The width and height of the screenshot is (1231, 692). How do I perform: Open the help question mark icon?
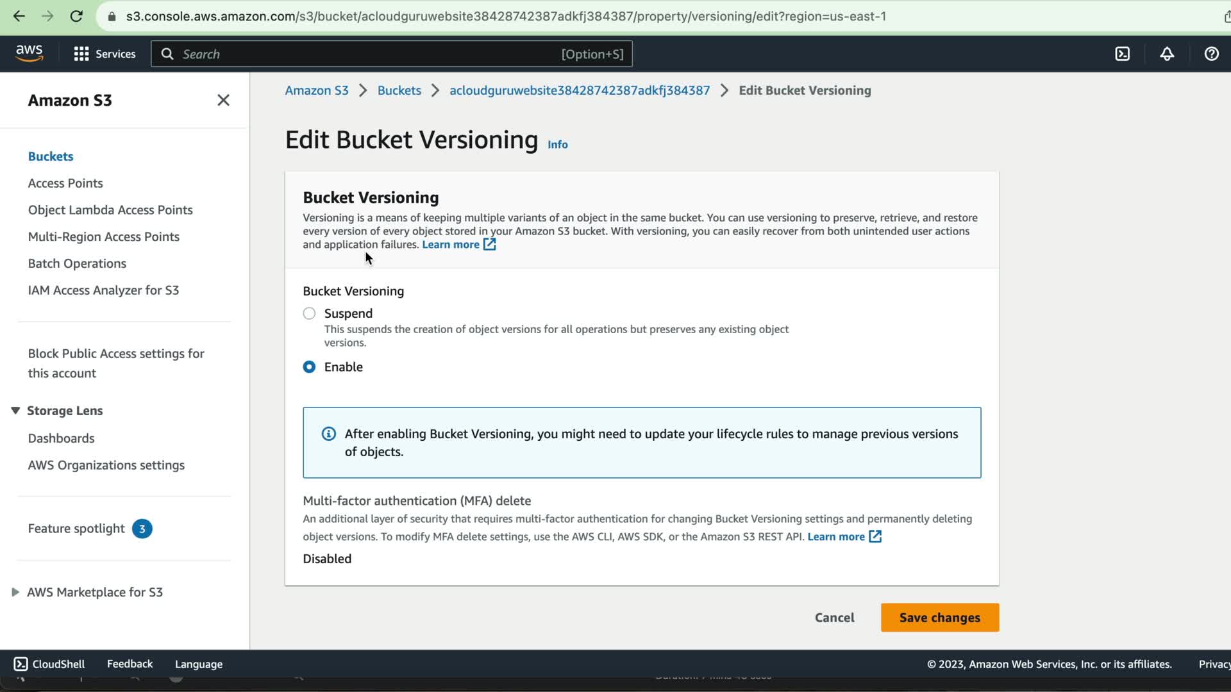point(1211,54)
